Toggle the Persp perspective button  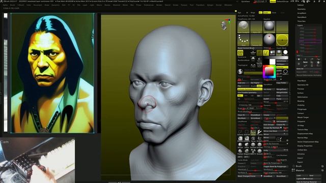240,53
